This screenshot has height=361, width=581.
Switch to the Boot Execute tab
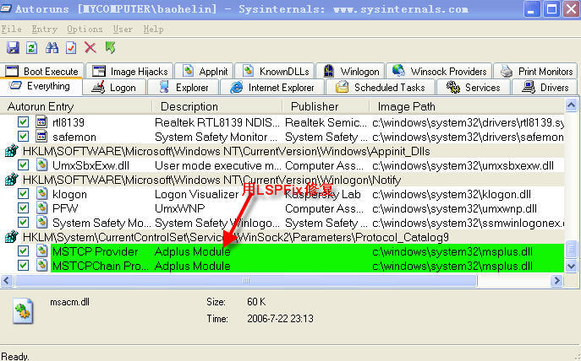42,71
